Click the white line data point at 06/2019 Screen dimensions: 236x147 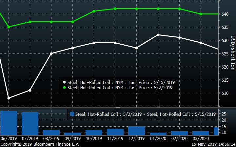9,98
